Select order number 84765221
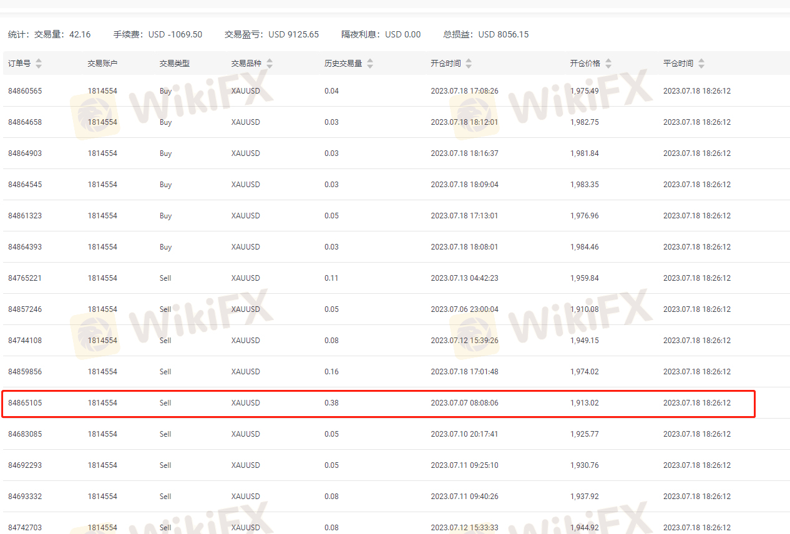 (x=25, y=278)
